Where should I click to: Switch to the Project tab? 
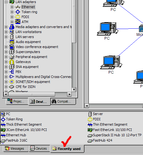click(17, 101)
